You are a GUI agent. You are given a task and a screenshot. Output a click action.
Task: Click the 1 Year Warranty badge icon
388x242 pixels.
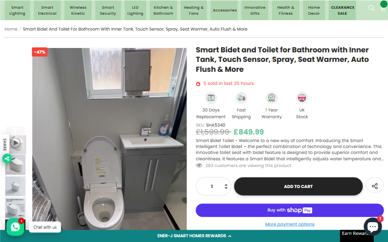(271, 98)
